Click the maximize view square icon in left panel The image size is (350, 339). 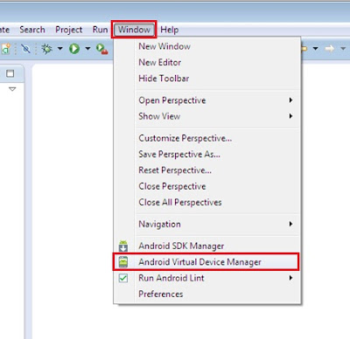10,73
